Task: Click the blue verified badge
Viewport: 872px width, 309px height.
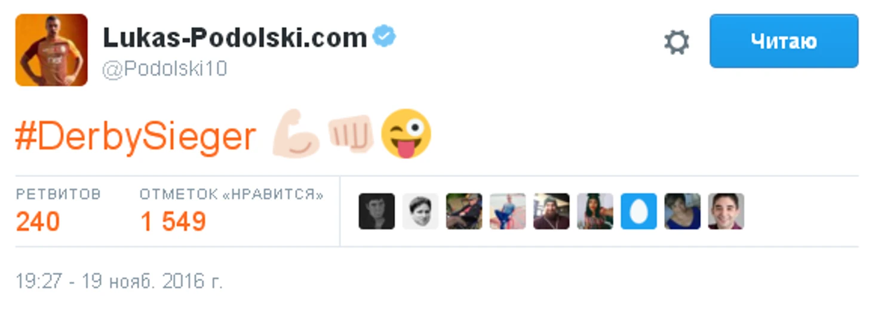Action: (x=384, y=37)
